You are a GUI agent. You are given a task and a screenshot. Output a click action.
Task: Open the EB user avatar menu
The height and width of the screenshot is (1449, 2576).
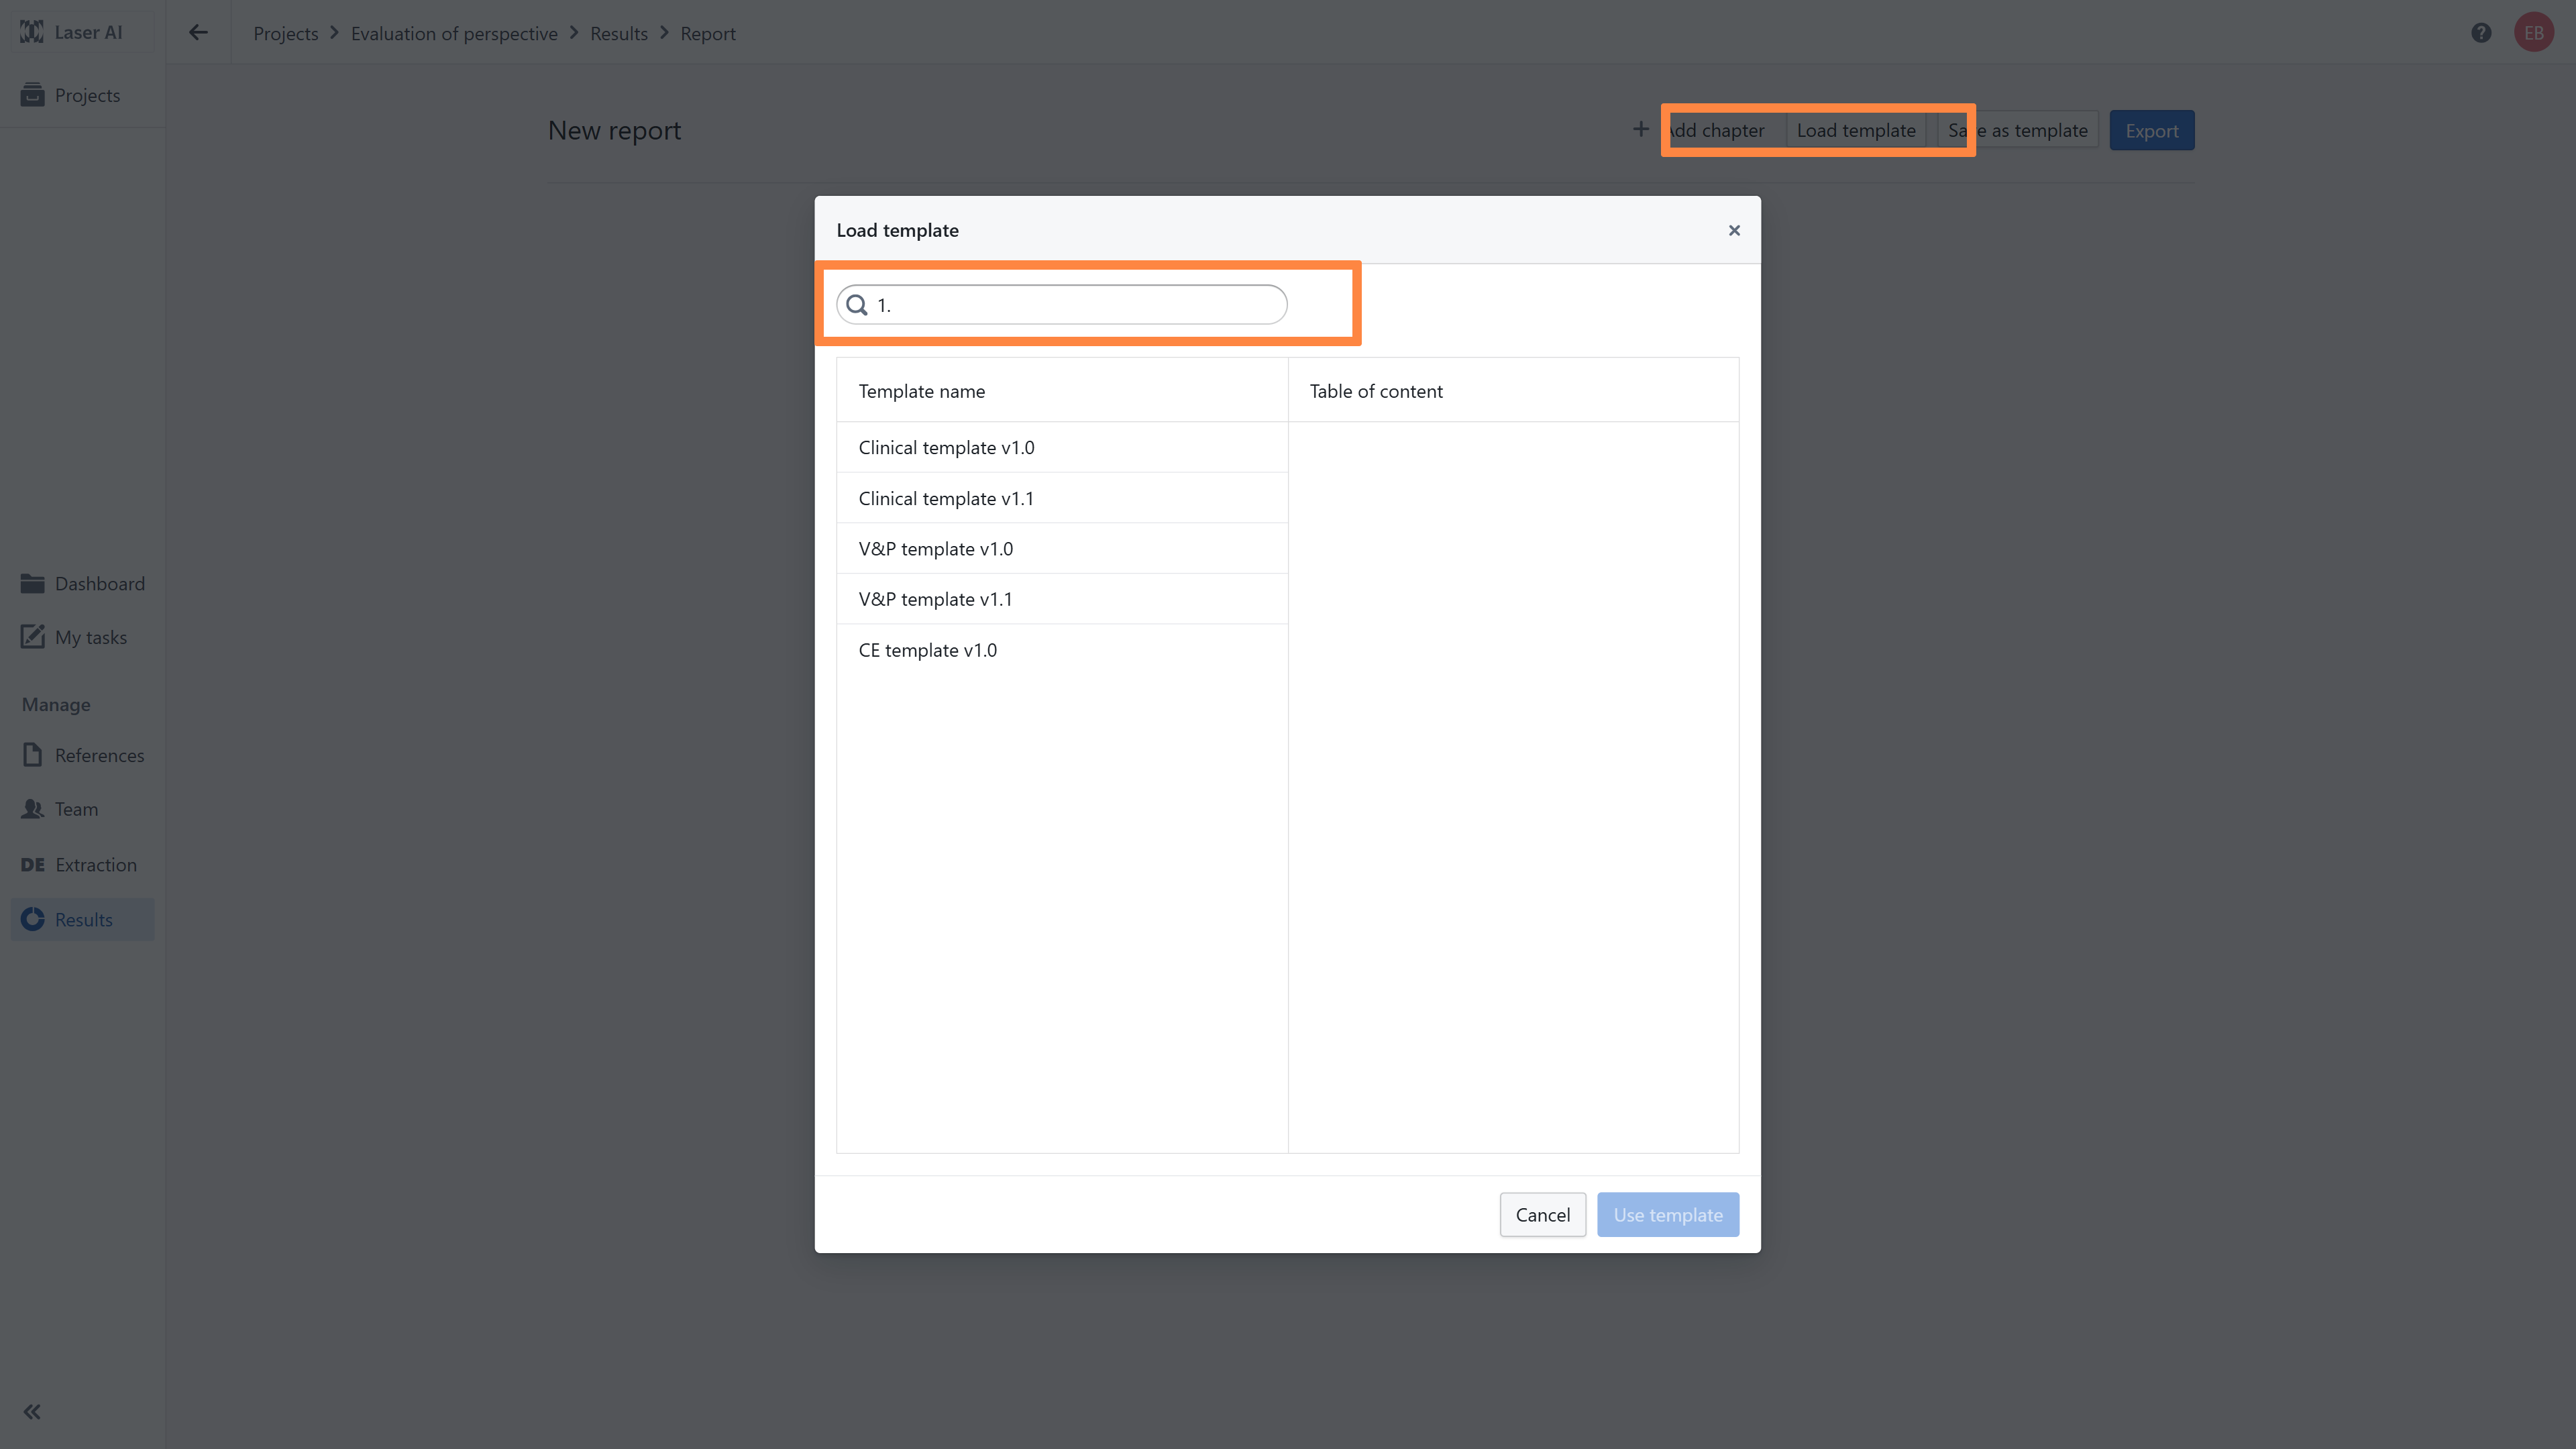click(x=2533, y=33)
